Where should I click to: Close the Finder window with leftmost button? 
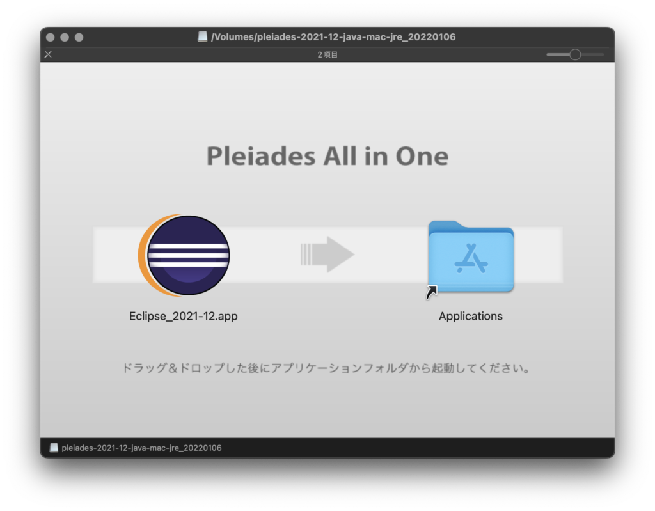[50, 37]
